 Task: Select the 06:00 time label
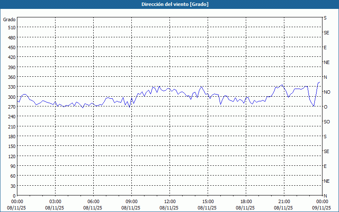pyautogui.click(x=93, y=202)
